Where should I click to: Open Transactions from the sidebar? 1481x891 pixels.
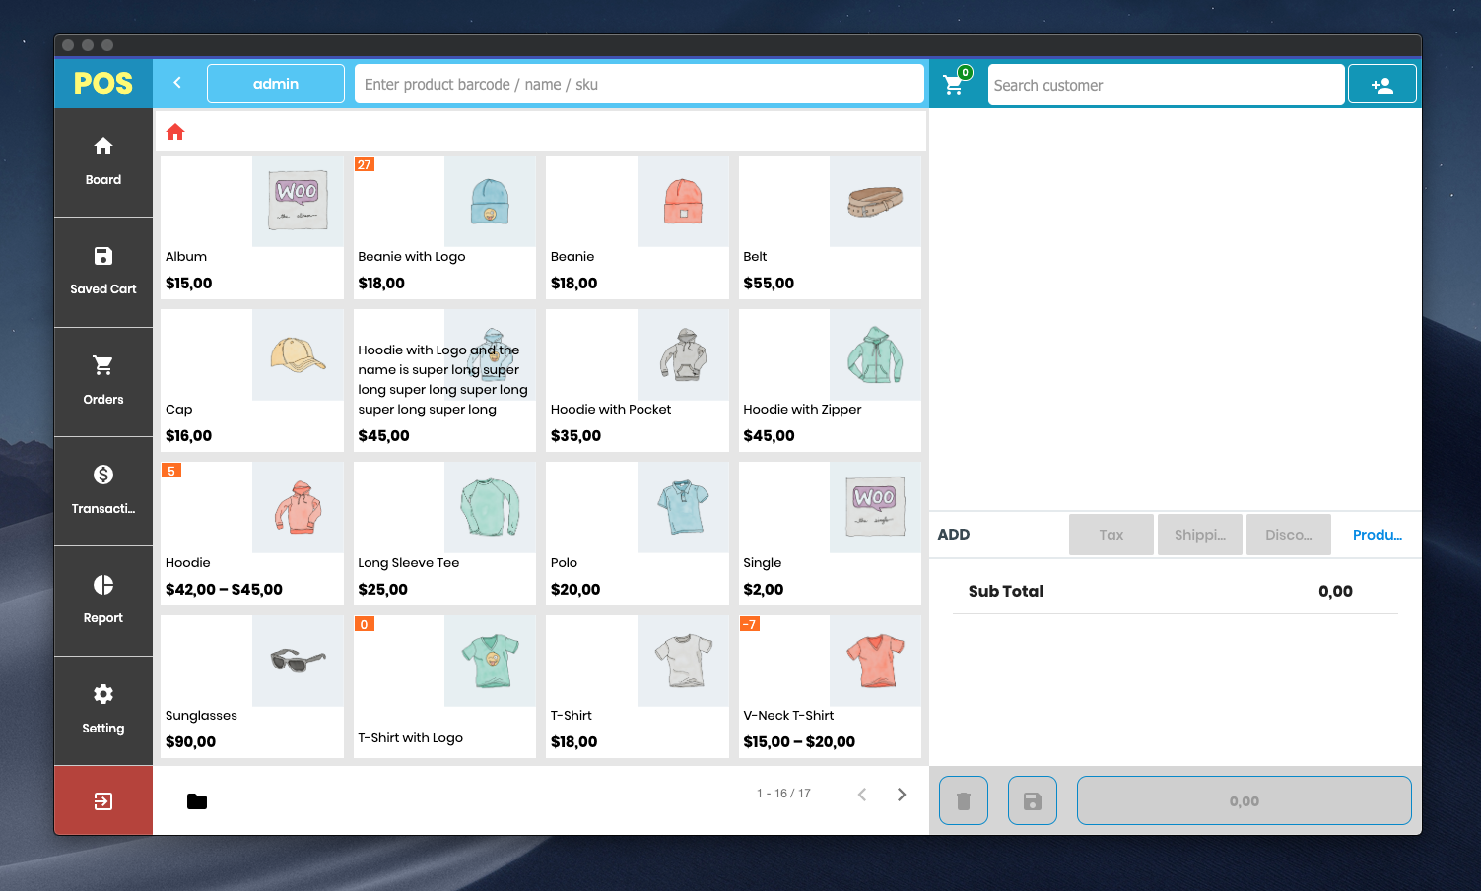[103, 489]
